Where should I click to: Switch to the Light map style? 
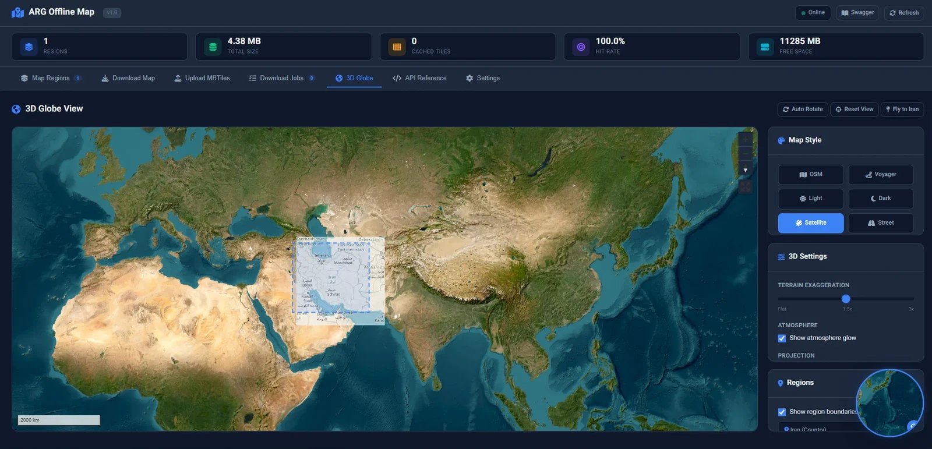[811, 199]
